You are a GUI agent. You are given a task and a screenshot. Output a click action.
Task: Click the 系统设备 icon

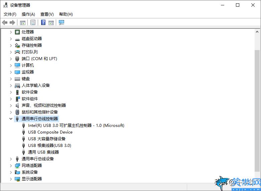(17, 172)
